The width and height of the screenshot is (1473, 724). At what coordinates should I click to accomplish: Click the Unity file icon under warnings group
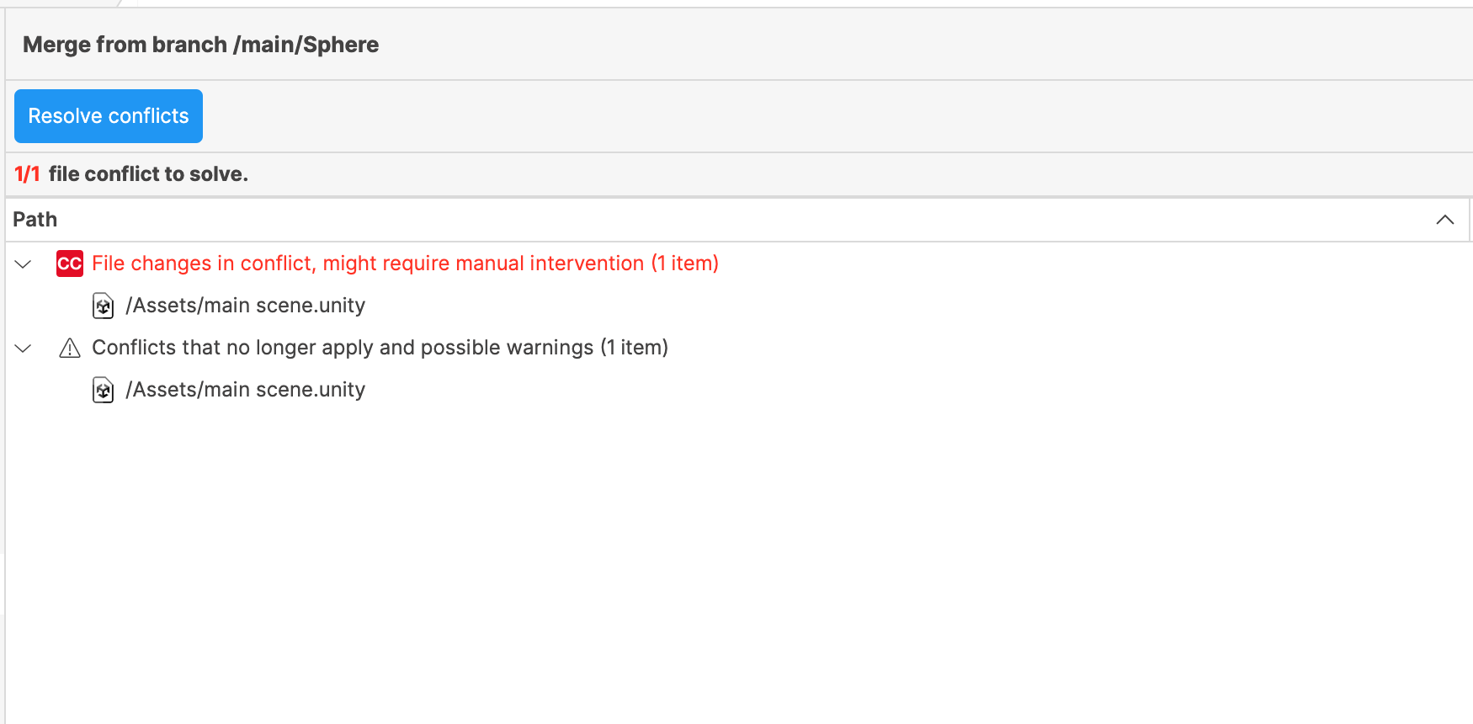[x=103, y=390]
